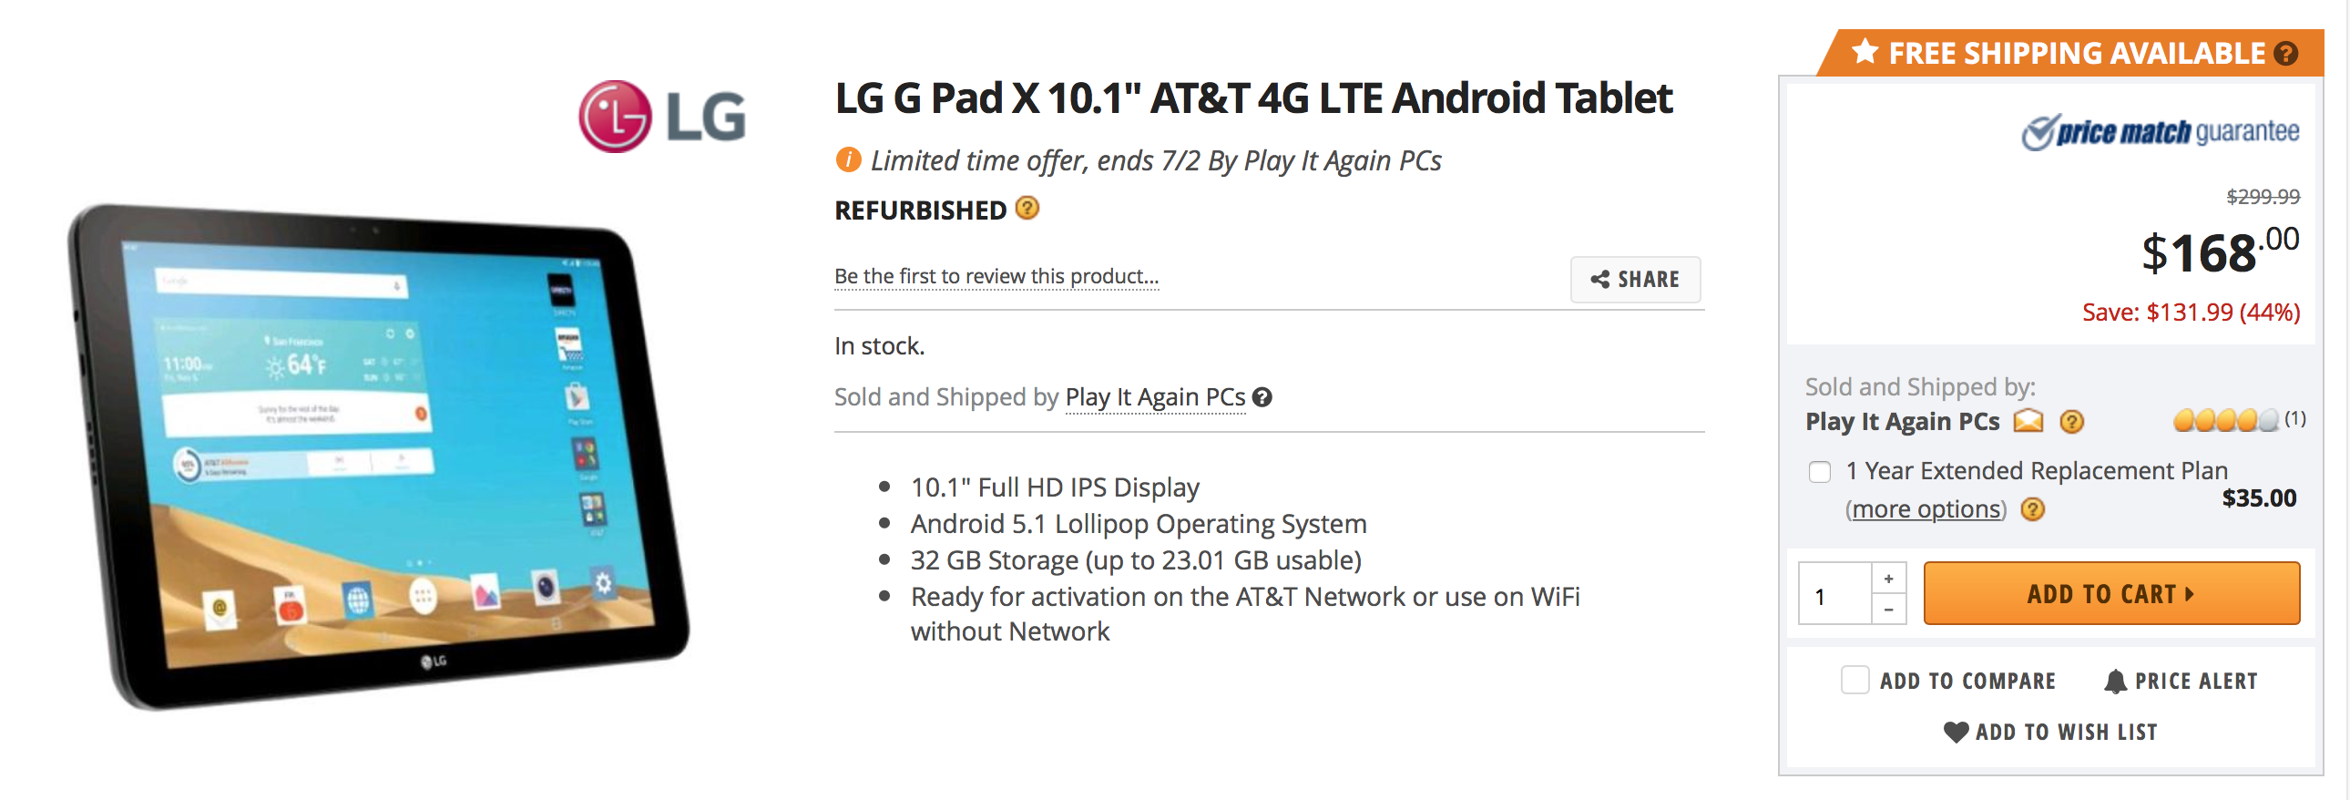
Task: Click help icon next to seller envelope
Action: (x=2072, y=422)
